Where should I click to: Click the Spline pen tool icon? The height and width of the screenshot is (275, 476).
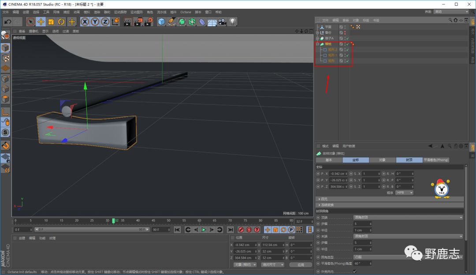coord(172,22)
